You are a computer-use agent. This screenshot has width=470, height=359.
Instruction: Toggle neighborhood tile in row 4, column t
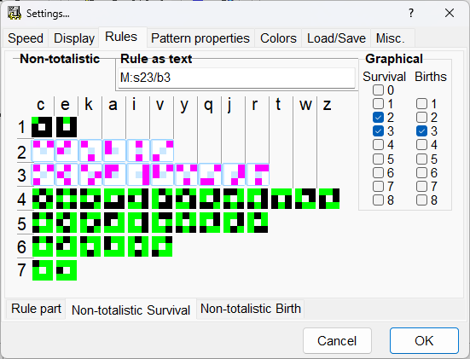[281, 199]
